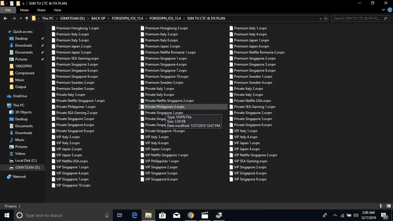Expand the chevron after This PC breadcrumb
This screenshot has width=393, height=221.
point(57,18)
